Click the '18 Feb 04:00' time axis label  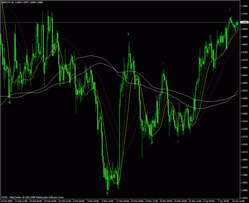(35, 201)
